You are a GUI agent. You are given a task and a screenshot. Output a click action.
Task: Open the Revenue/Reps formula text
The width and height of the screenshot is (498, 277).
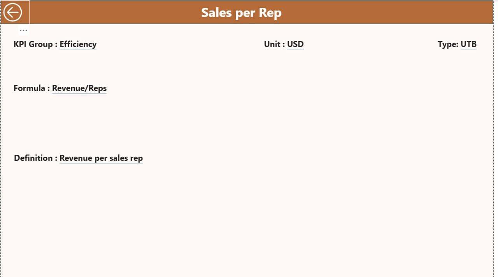[x=79, y=88]
